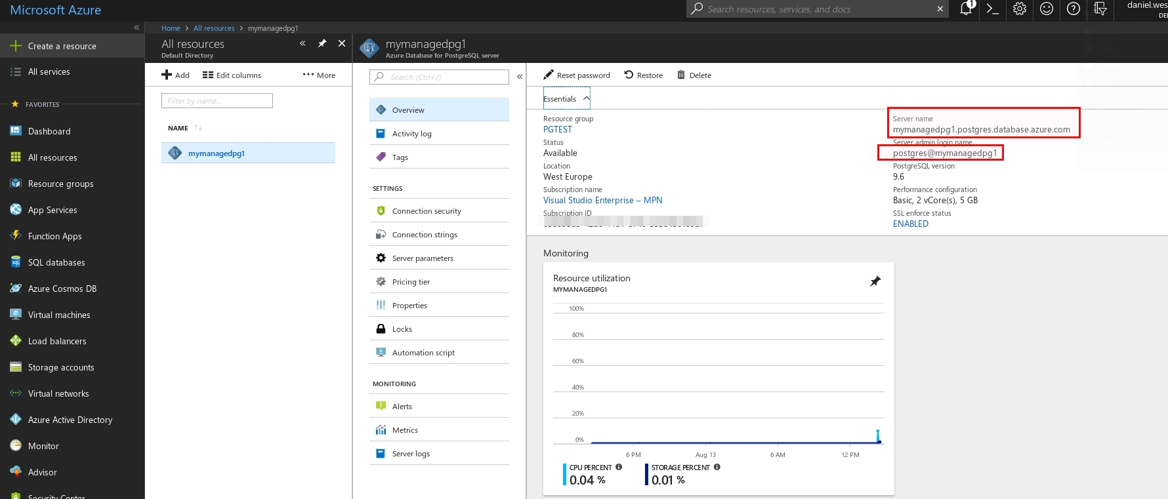This screenshot has height=499, width=1168.
Task: Click the Azure Active Directory icon
Action: pyautogui.click(x=16, y=419)
